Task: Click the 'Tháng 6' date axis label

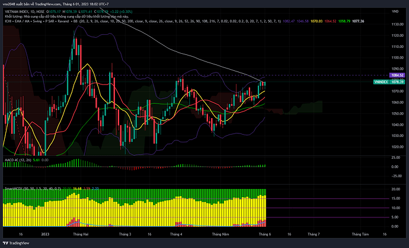Action: (x=265, y=234)
